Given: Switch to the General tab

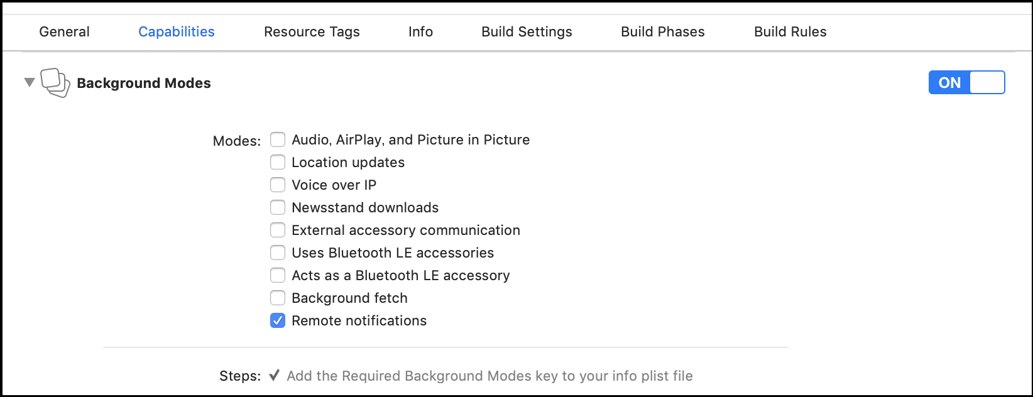Looking at the screenshot, I should tap(63, 31).
